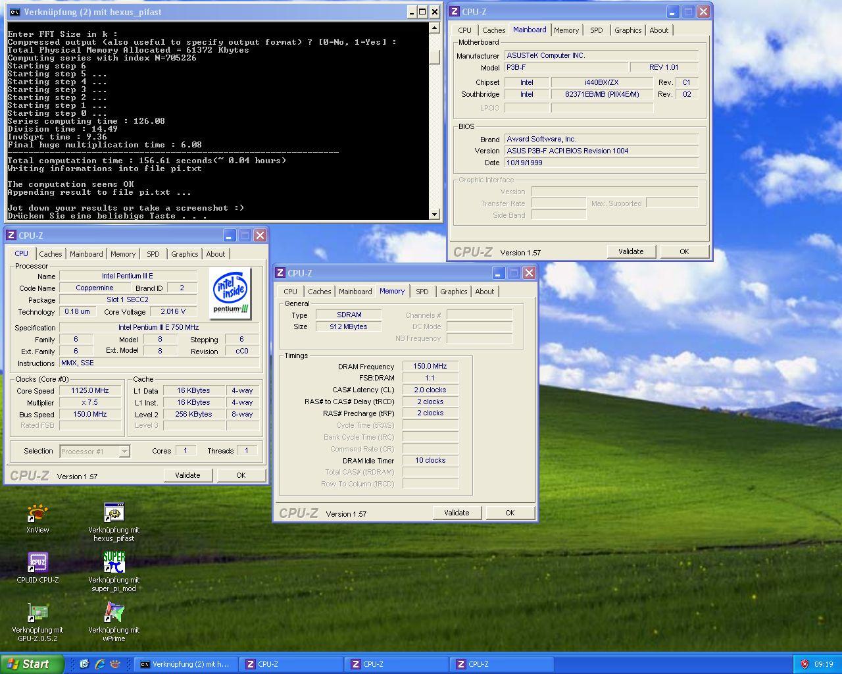Open Mainboard tab in CPU window
The image size is (842, 674).
tap(86, 254)
